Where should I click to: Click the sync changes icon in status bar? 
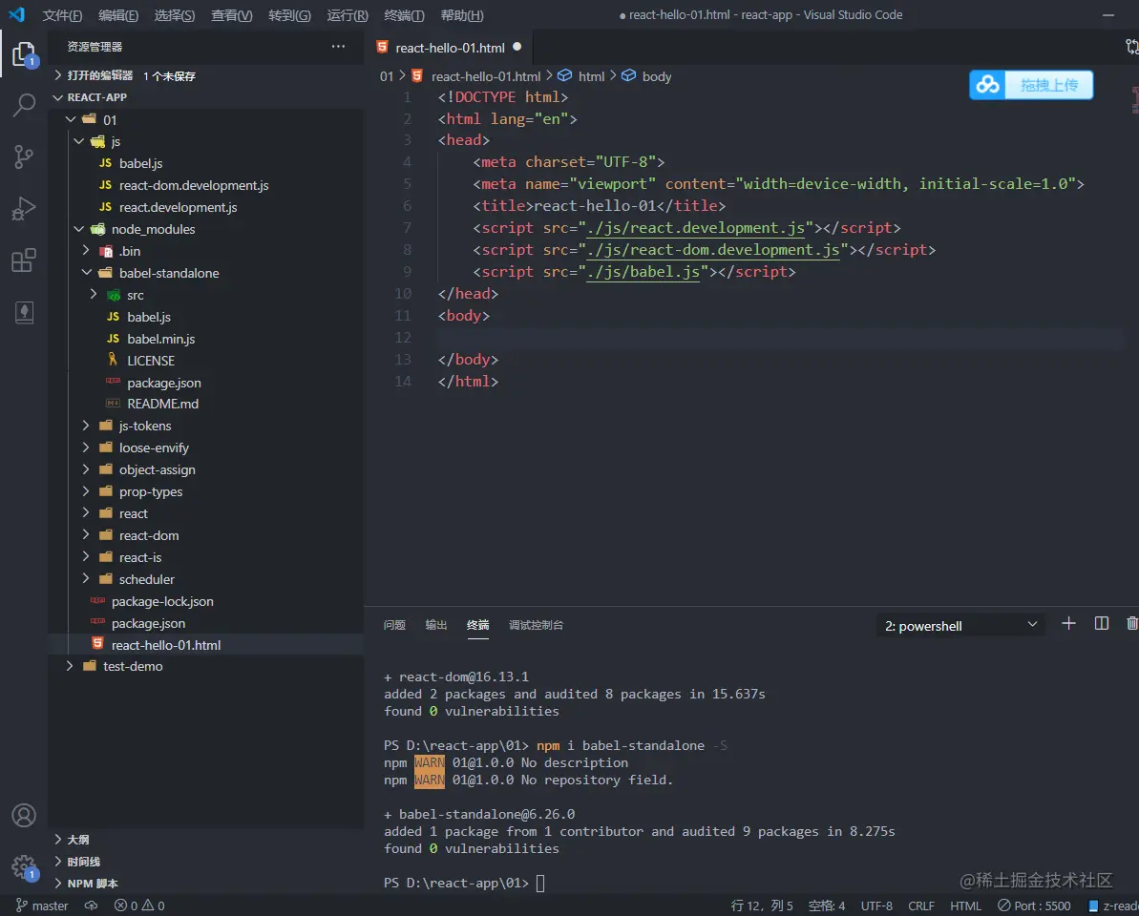tap(91, 906)
